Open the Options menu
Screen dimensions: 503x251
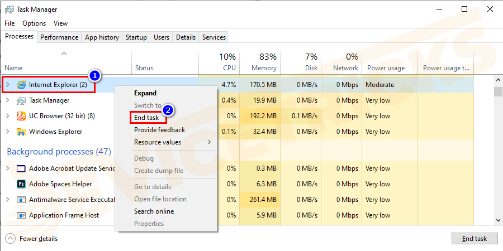click(34, 23)
